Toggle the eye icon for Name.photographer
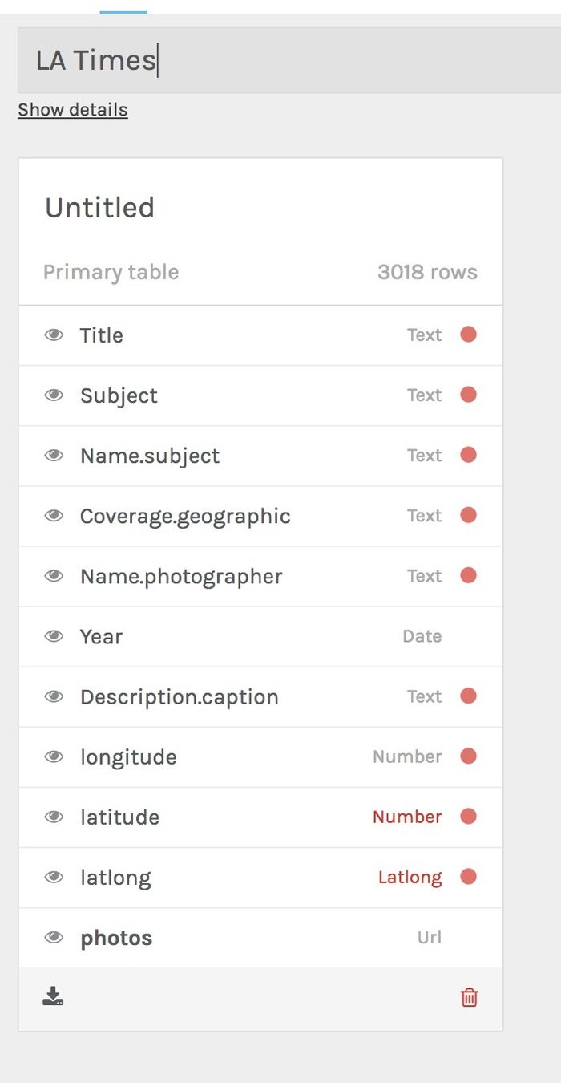The width and height of the screenshot is (561, 1083). (54, 576)
